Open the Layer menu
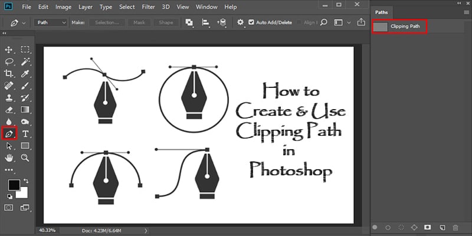The image size is (472, 236). click(86, 6)
